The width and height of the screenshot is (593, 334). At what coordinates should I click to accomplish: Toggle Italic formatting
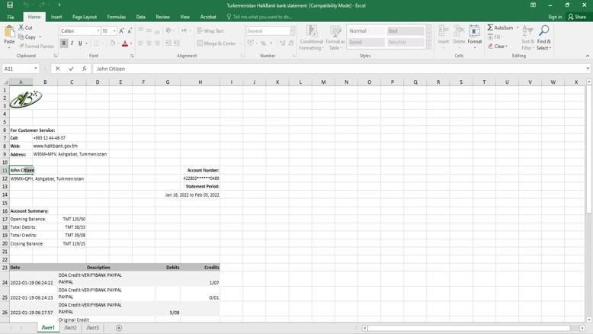(x=72, y=43)
